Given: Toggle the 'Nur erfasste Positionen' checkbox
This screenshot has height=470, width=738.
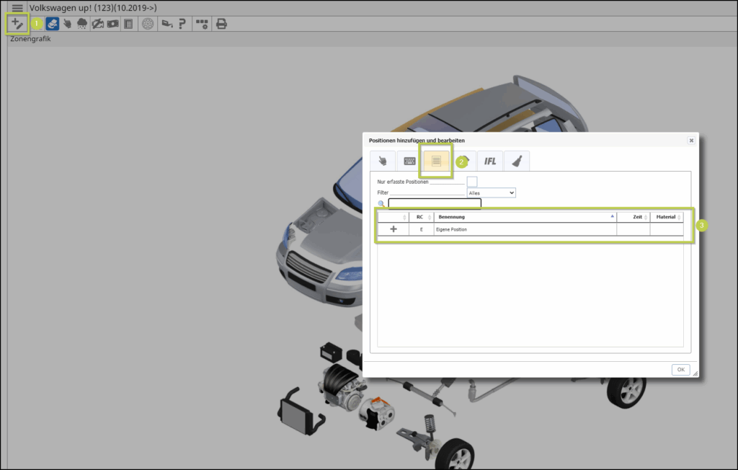Looking at the screenshot, I should click(472, 182).
